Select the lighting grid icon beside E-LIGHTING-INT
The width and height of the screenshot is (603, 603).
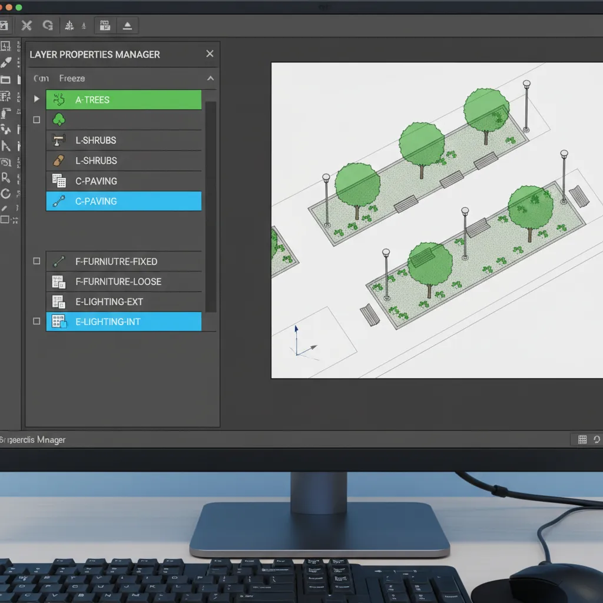pos(58,322)
